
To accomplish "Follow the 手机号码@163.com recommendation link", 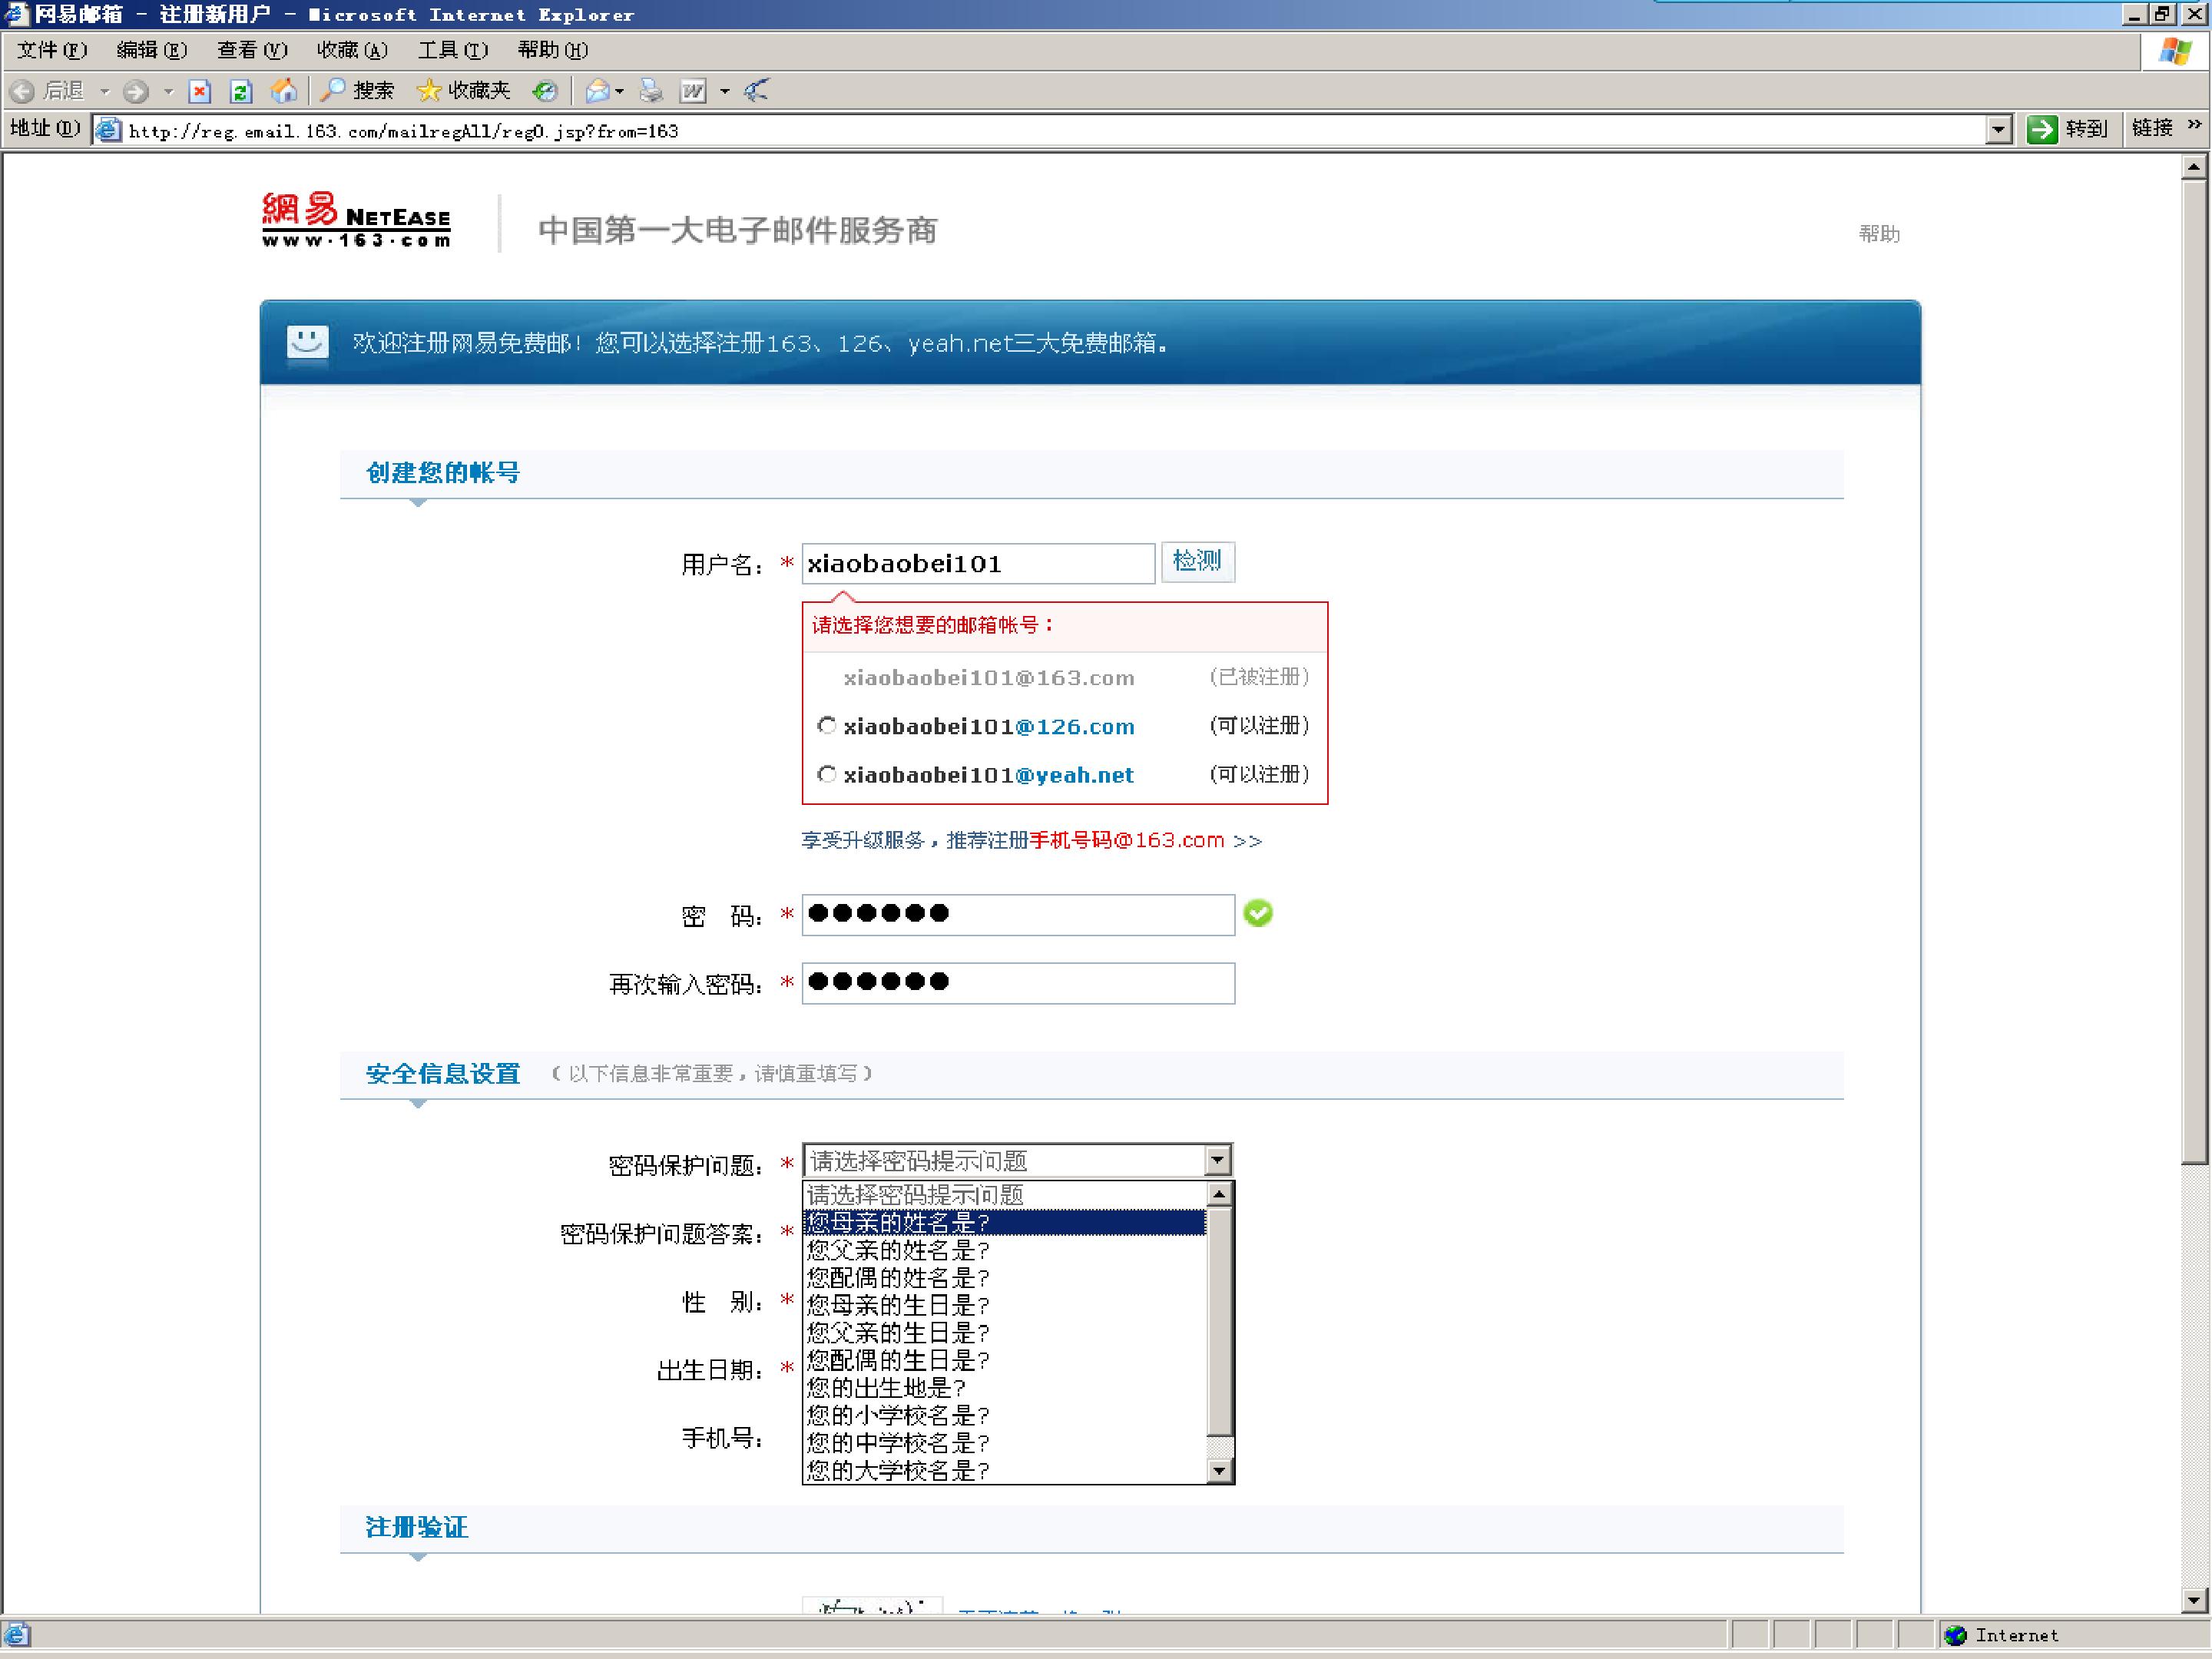I will click(x=1127, y=840).
